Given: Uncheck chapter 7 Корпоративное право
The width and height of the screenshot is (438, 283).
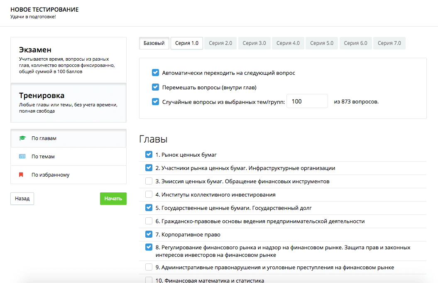Looking at the screenshot, I should coord(149,234).
